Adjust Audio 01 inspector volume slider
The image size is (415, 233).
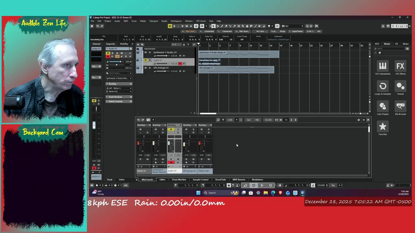116,61
